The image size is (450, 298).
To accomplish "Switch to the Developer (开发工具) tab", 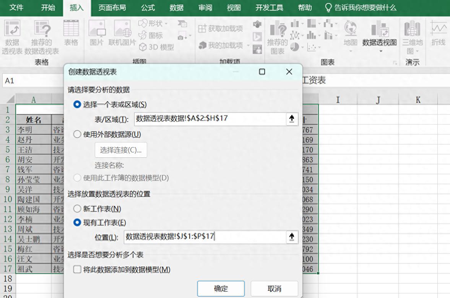I will coord(269,8).
